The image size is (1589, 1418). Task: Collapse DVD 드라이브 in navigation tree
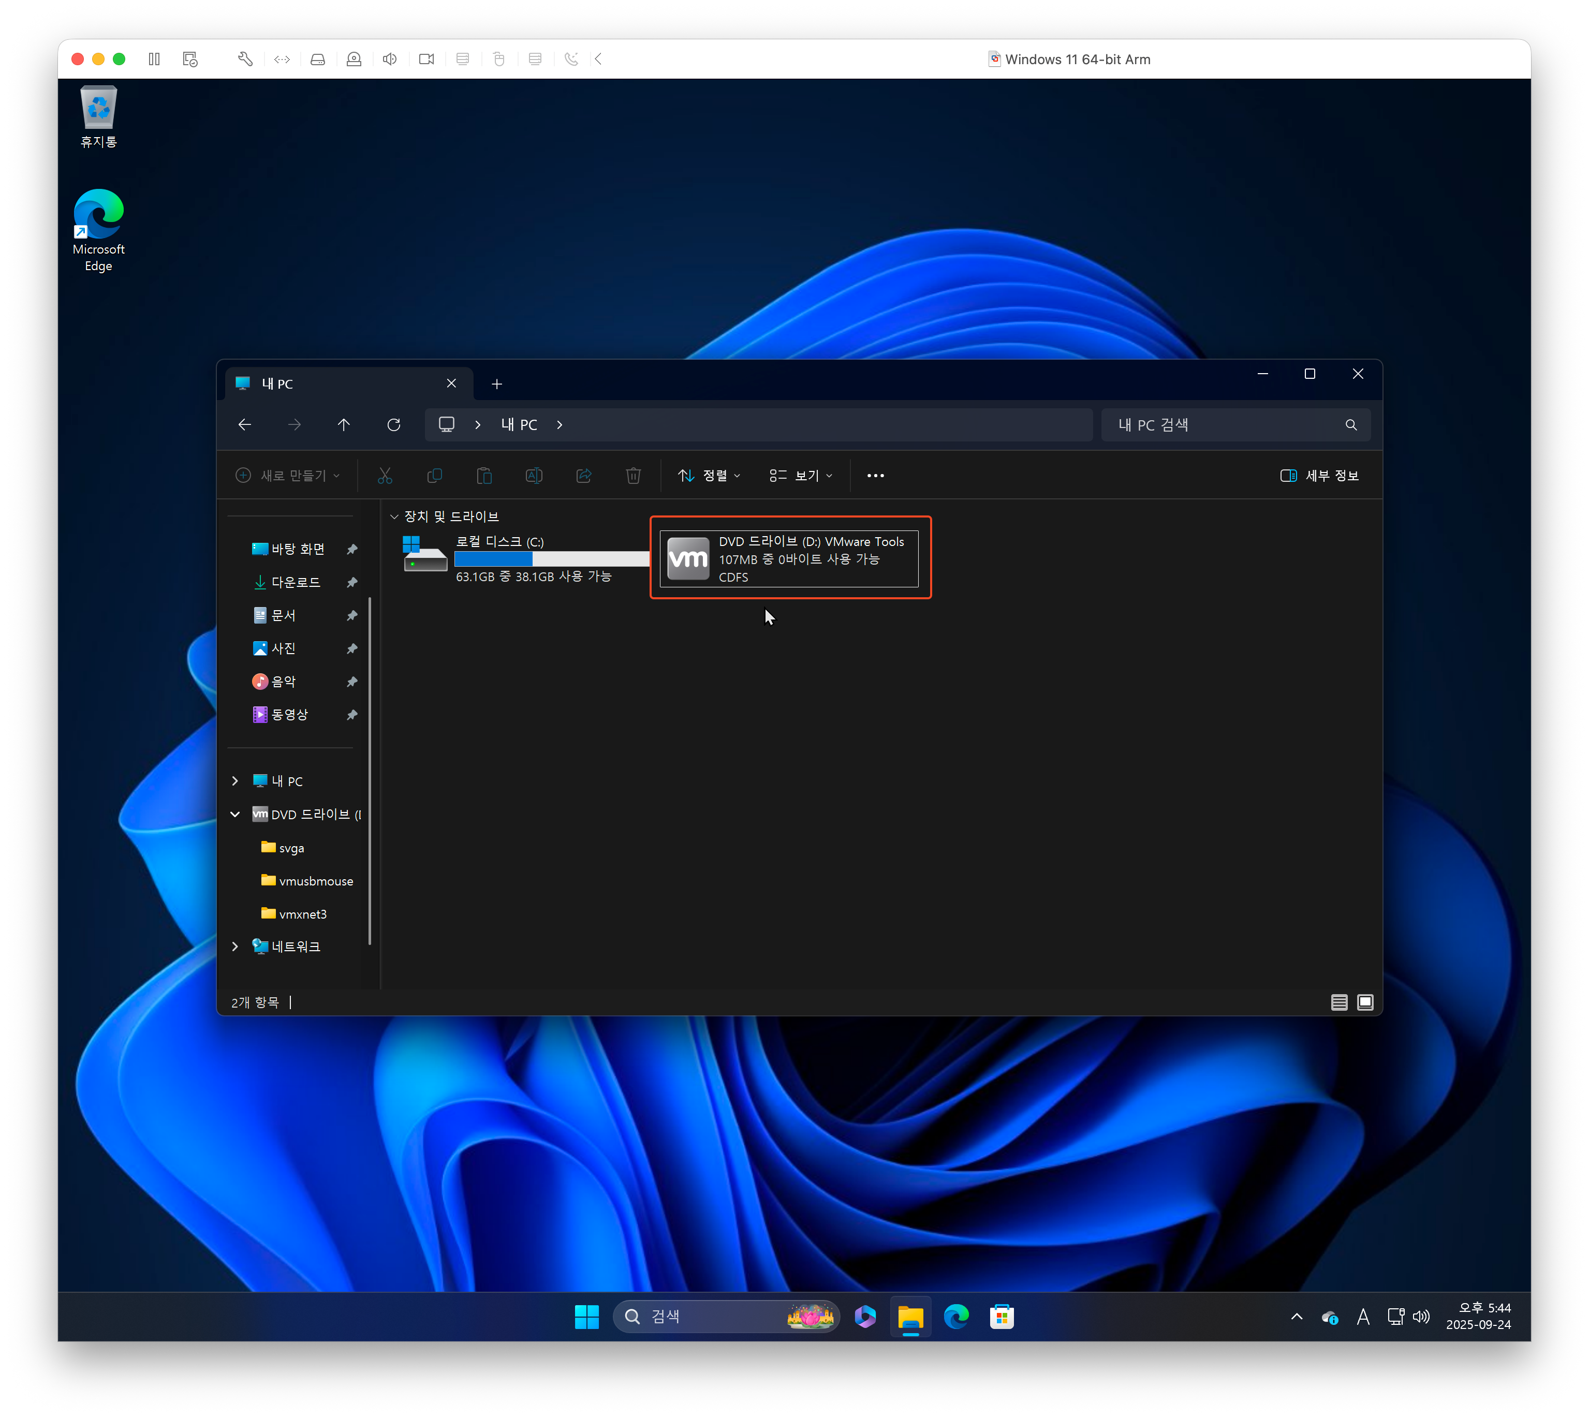click(x=234, y=814)
